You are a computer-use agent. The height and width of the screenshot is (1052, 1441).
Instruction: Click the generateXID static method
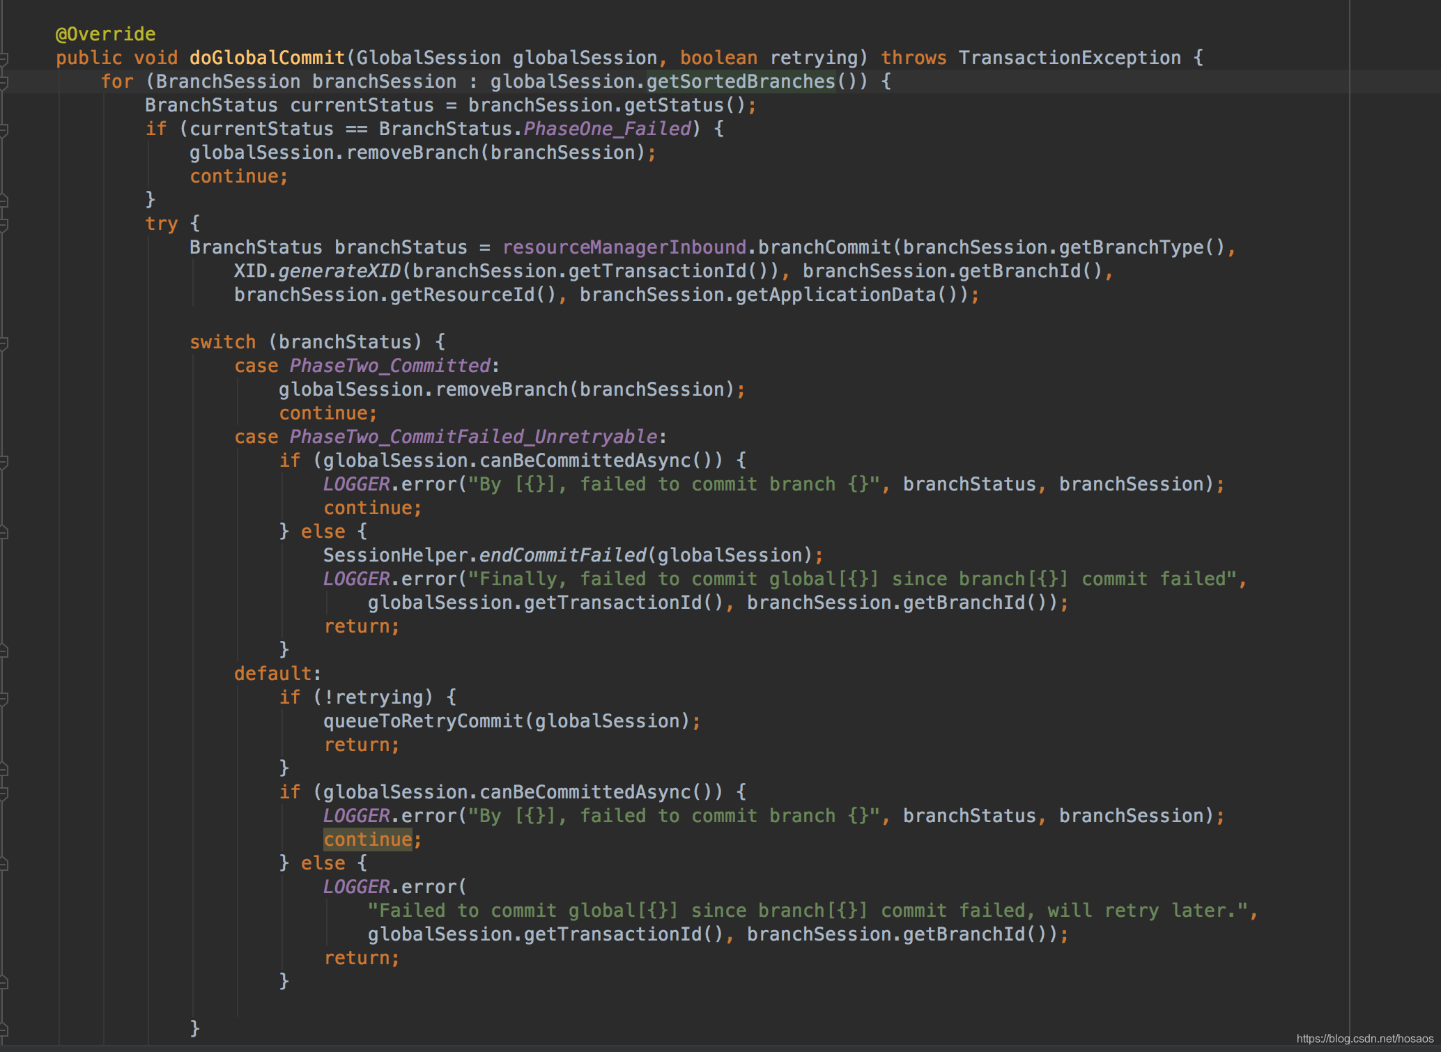pos(339,271)
